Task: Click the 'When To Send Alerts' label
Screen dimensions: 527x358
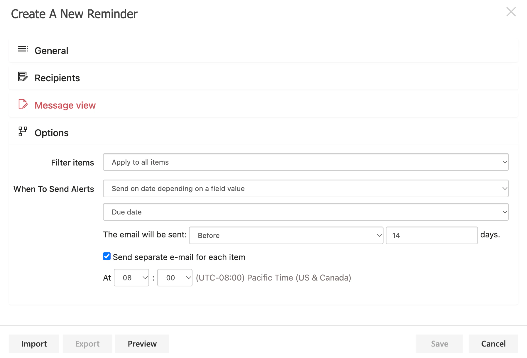Action: coord(54,189)
